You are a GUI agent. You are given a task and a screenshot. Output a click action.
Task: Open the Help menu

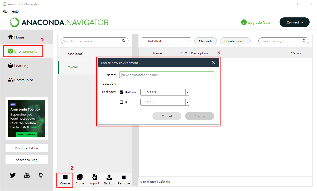tap(15, 12)
